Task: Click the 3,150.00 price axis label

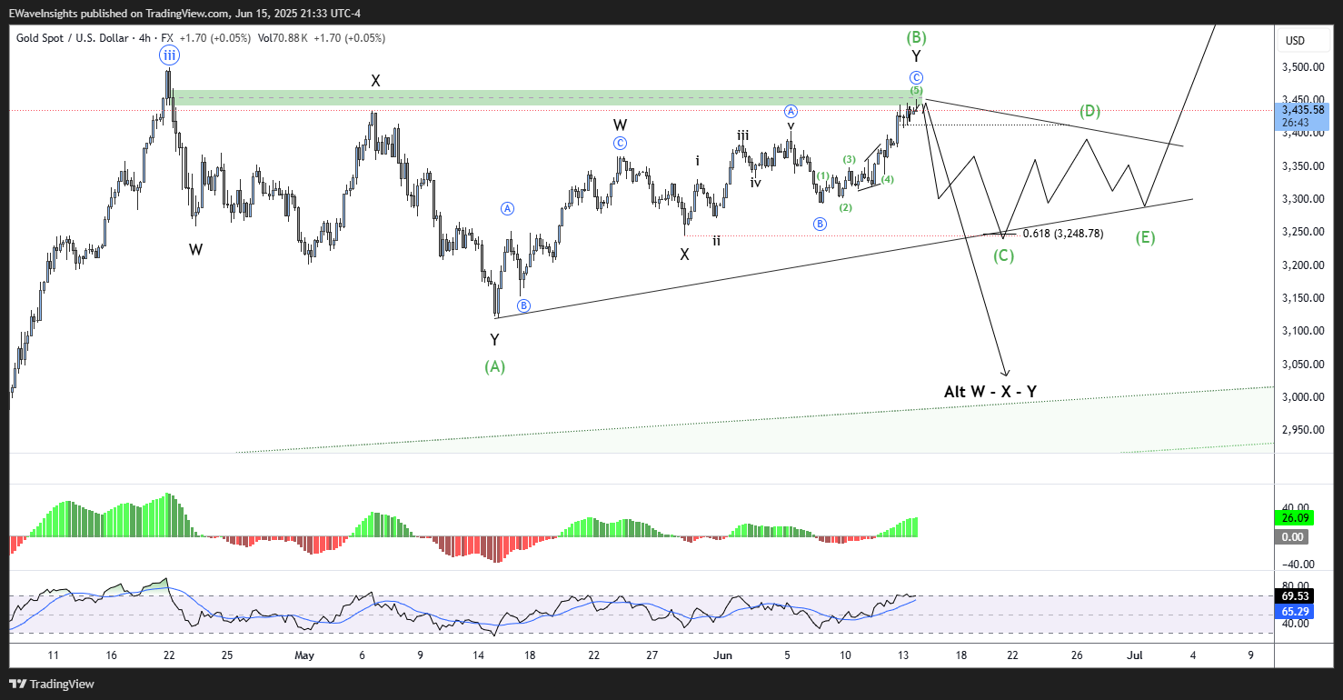Action: coord(1301,298)
